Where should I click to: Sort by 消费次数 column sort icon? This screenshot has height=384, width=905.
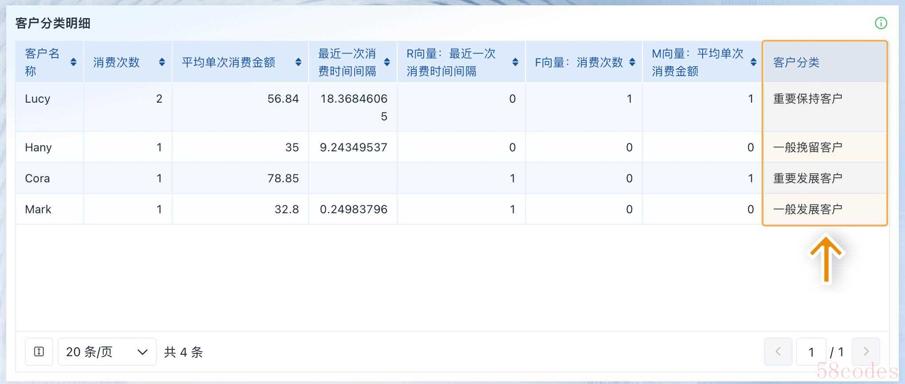(x=162, y=62)
